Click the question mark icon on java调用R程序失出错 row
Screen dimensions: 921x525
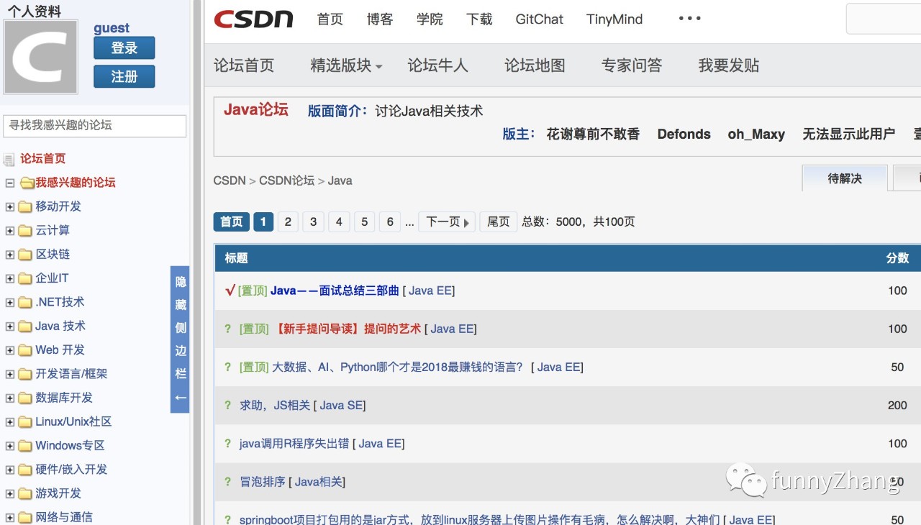coord(228,444)
